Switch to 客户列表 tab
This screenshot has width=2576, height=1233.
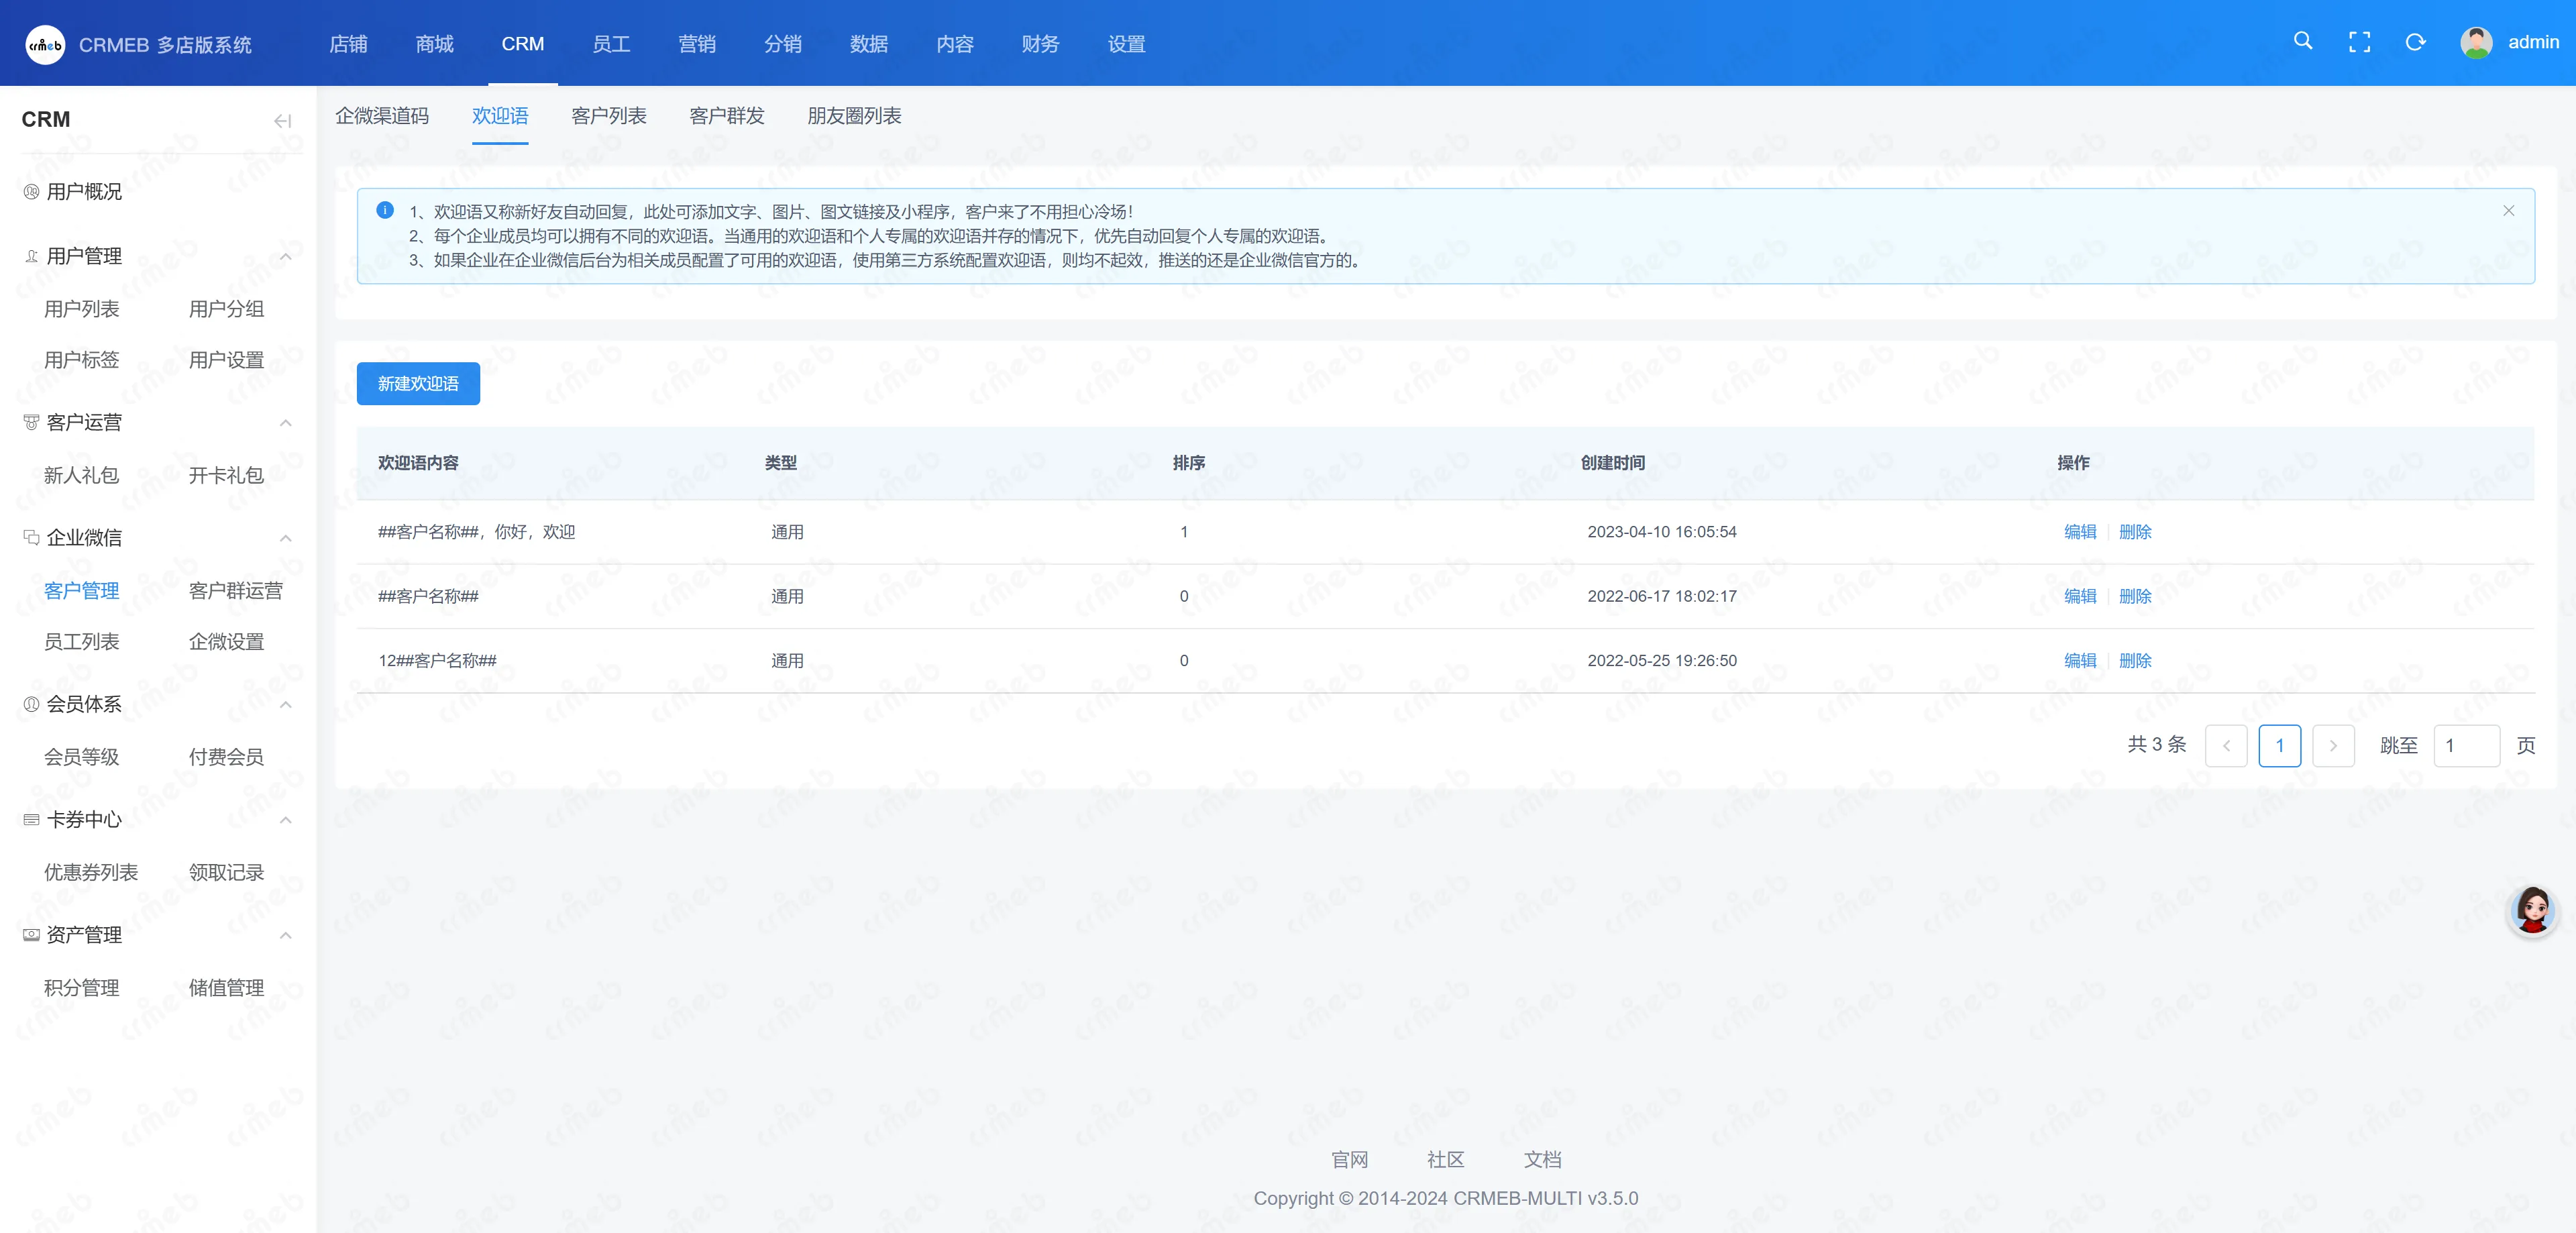609,116
